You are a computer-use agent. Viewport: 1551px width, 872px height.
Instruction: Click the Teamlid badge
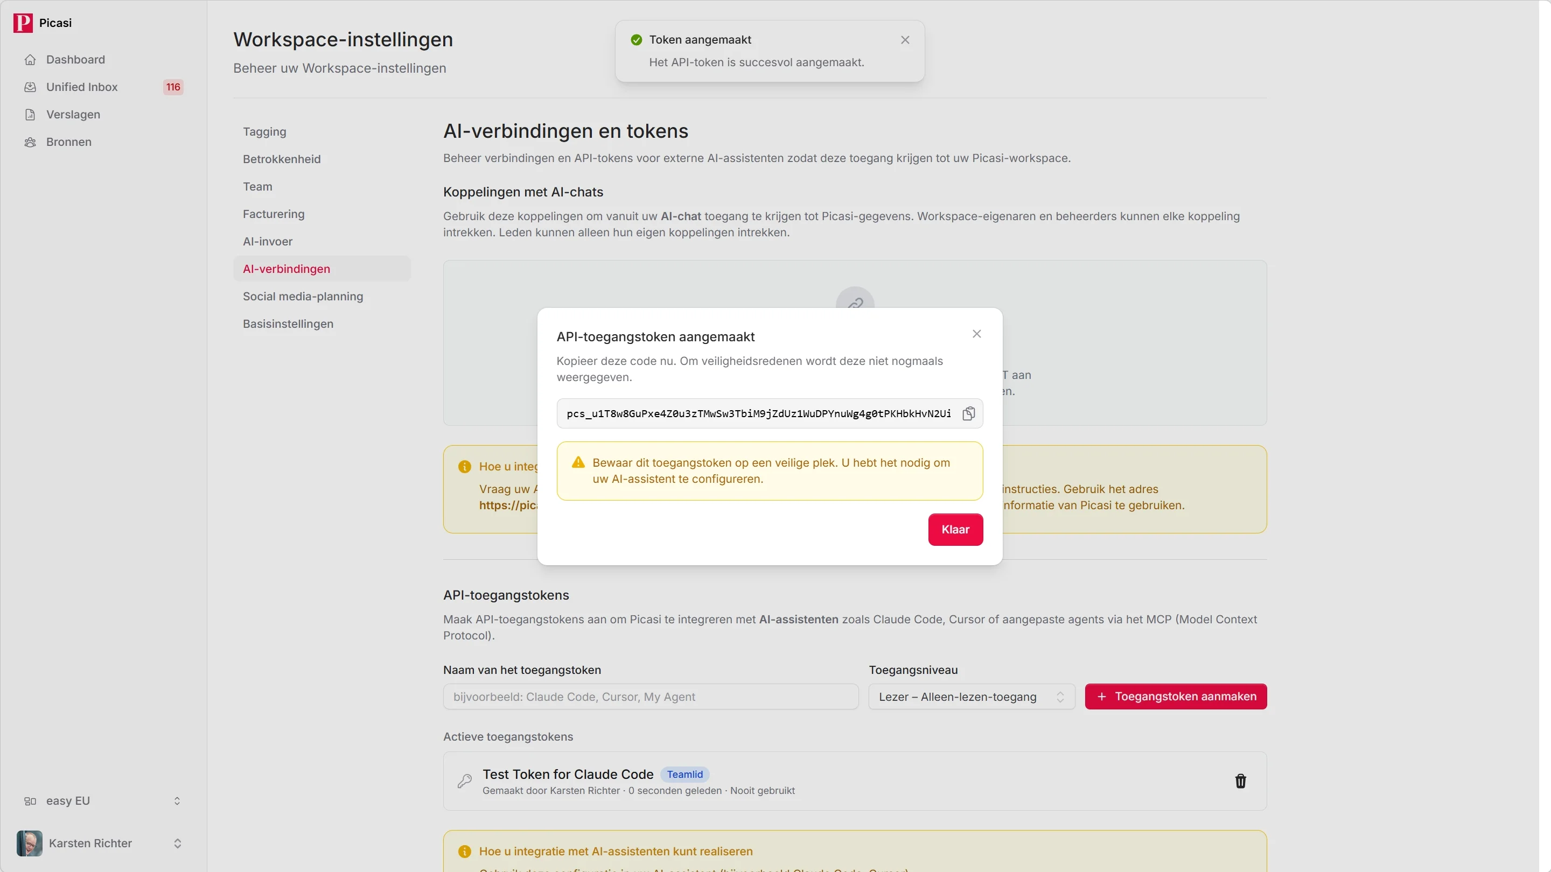684,775
